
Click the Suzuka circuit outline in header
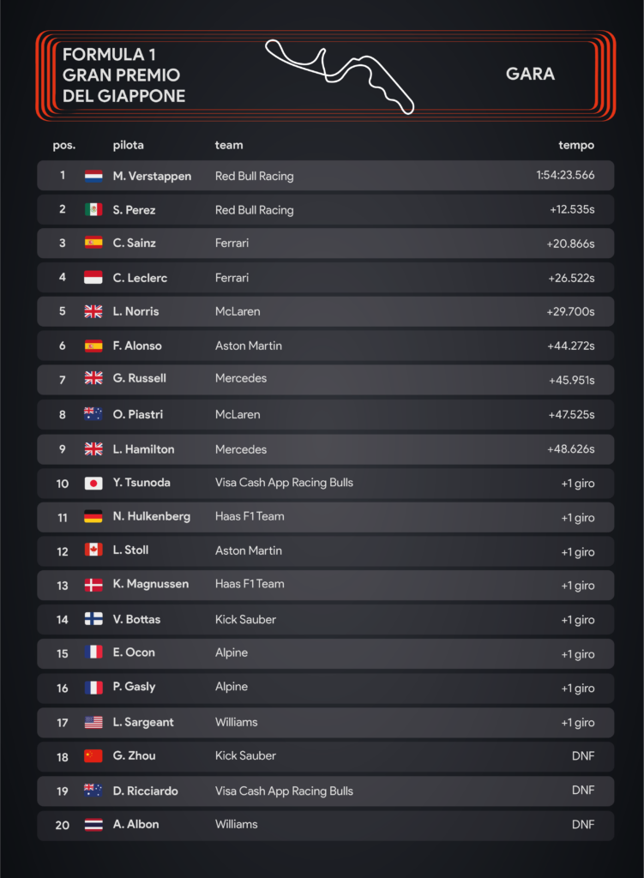click(340, 76)
